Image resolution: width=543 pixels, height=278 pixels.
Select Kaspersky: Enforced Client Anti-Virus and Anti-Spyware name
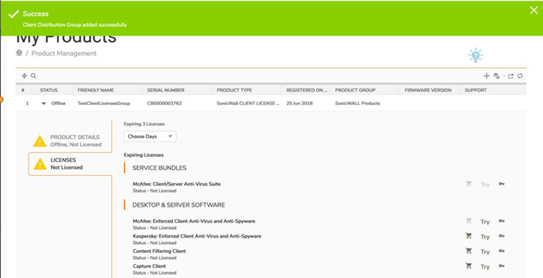[197, 236]
